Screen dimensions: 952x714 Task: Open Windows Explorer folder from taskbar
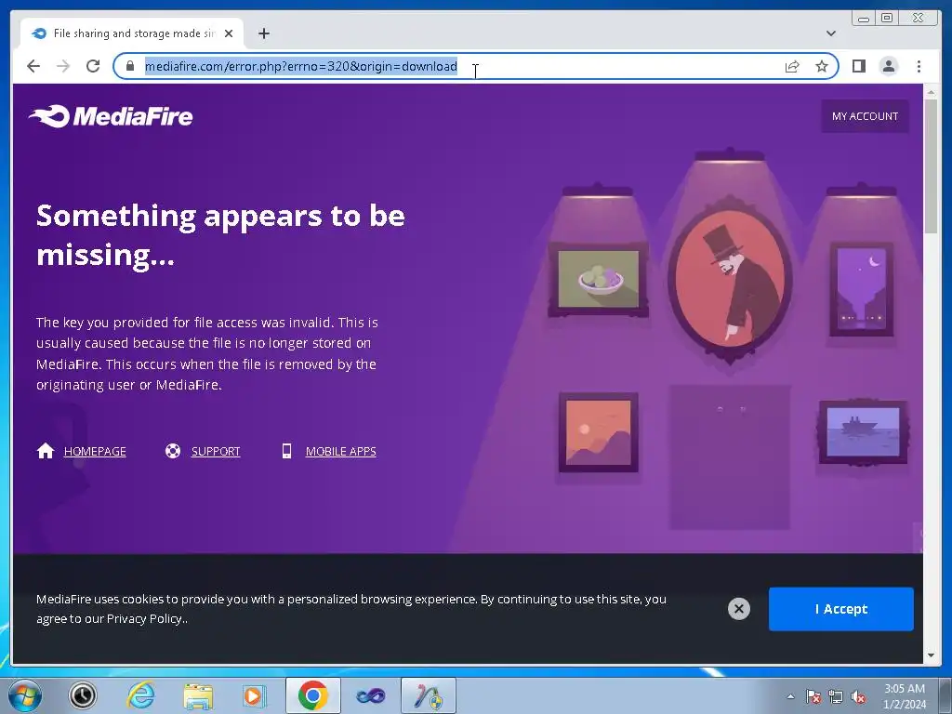[198, 695]
